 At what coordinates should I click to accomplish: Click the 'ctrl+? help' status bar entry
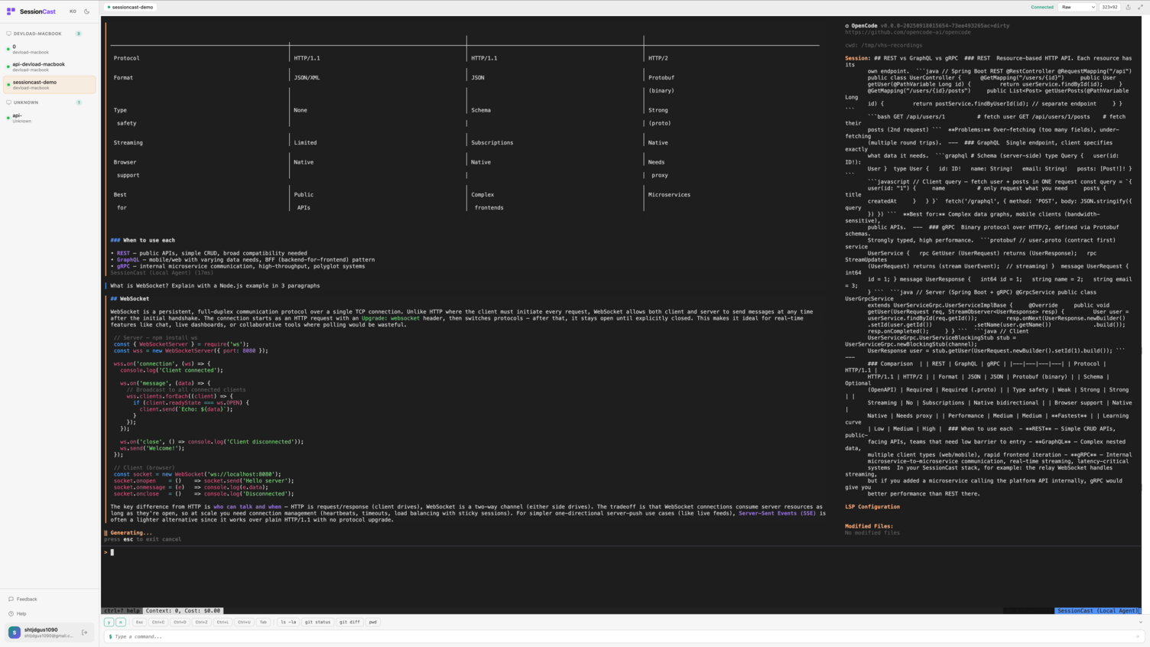click(122, 610)
